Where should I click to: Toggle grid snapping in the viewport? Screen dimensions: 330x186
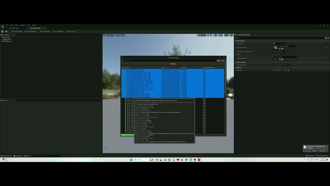214,35
